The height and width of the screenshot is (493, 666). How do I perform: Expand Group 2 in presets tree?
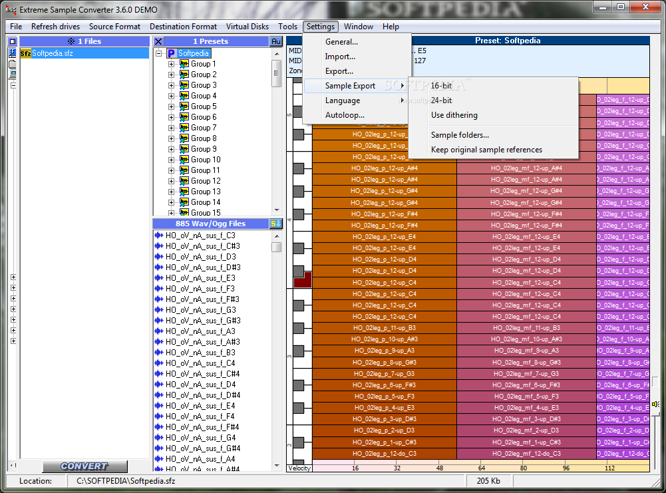pyautogui.click(x=171, y=75)
